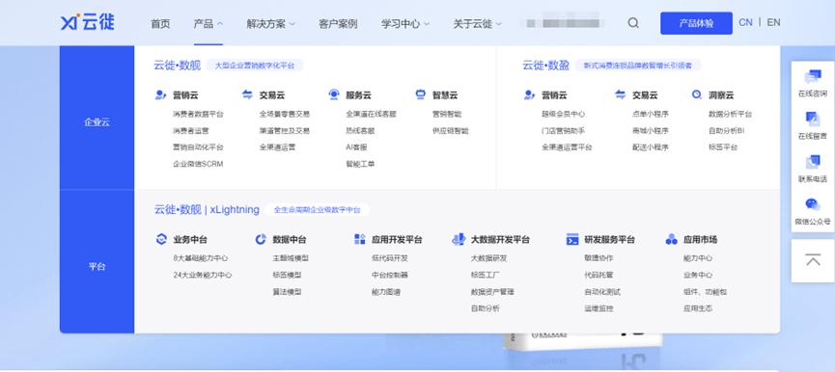Switch language to CN
Image resolution: width=835 pixels, height=372 pixels.
click(x=745, y=22)
